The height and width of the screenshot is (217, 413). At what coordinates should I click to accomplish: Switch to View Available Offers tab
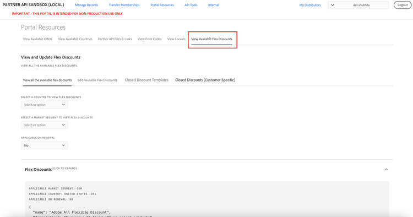point(37,39)
